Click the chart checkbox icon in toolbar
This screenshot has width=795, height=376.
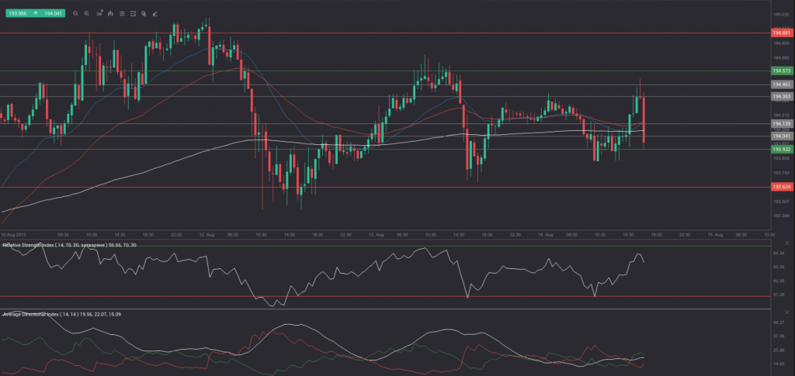(134, 13)
